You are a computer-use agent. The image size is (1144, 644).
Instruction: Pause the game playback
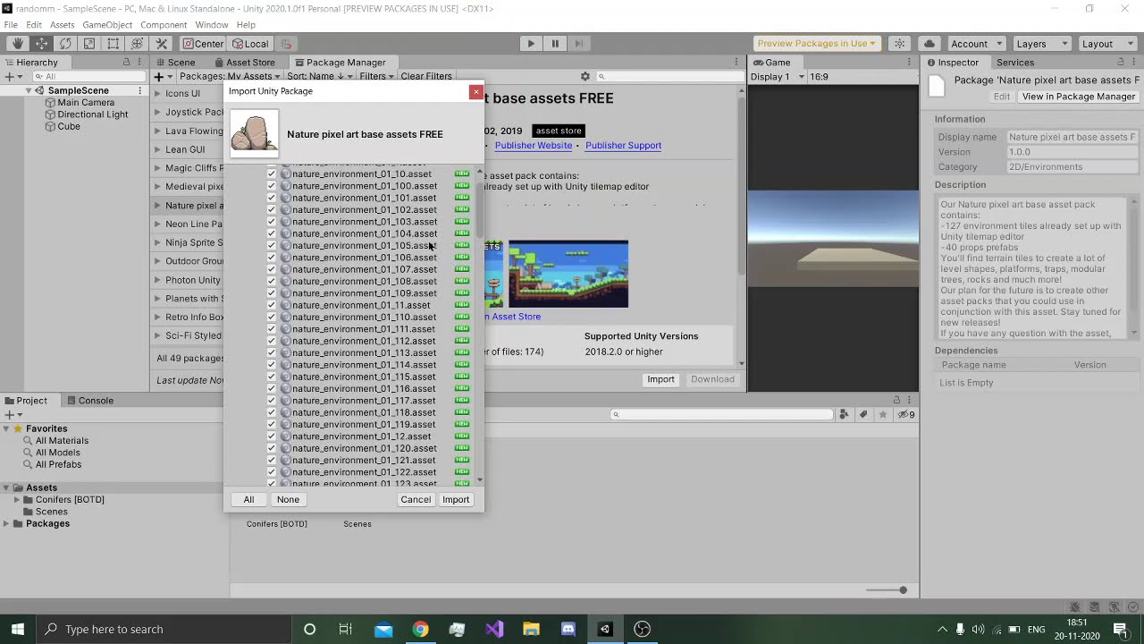(555, 43)
